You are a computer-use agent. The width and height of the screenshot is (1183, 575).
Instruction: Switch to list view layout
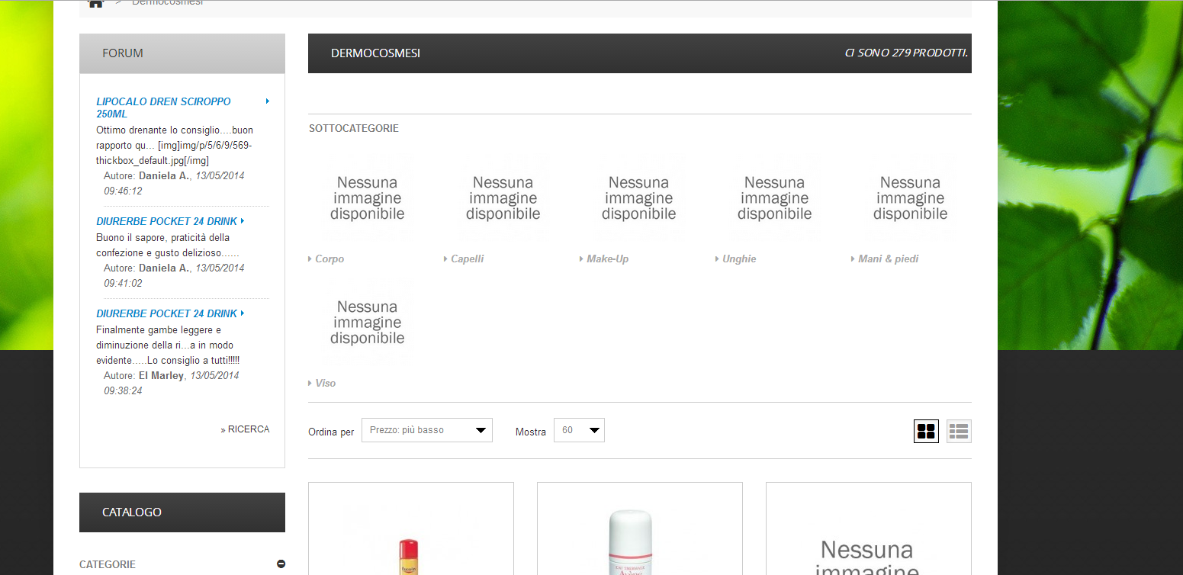click(959, 432)
